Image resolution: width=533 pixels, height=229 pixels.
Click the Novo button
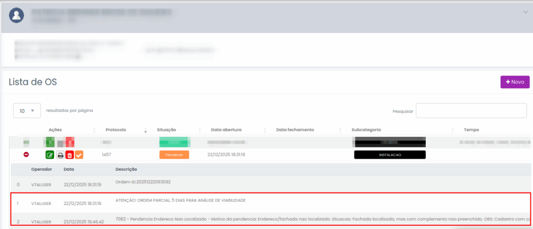pyautogui.click(x=514, y=82)
